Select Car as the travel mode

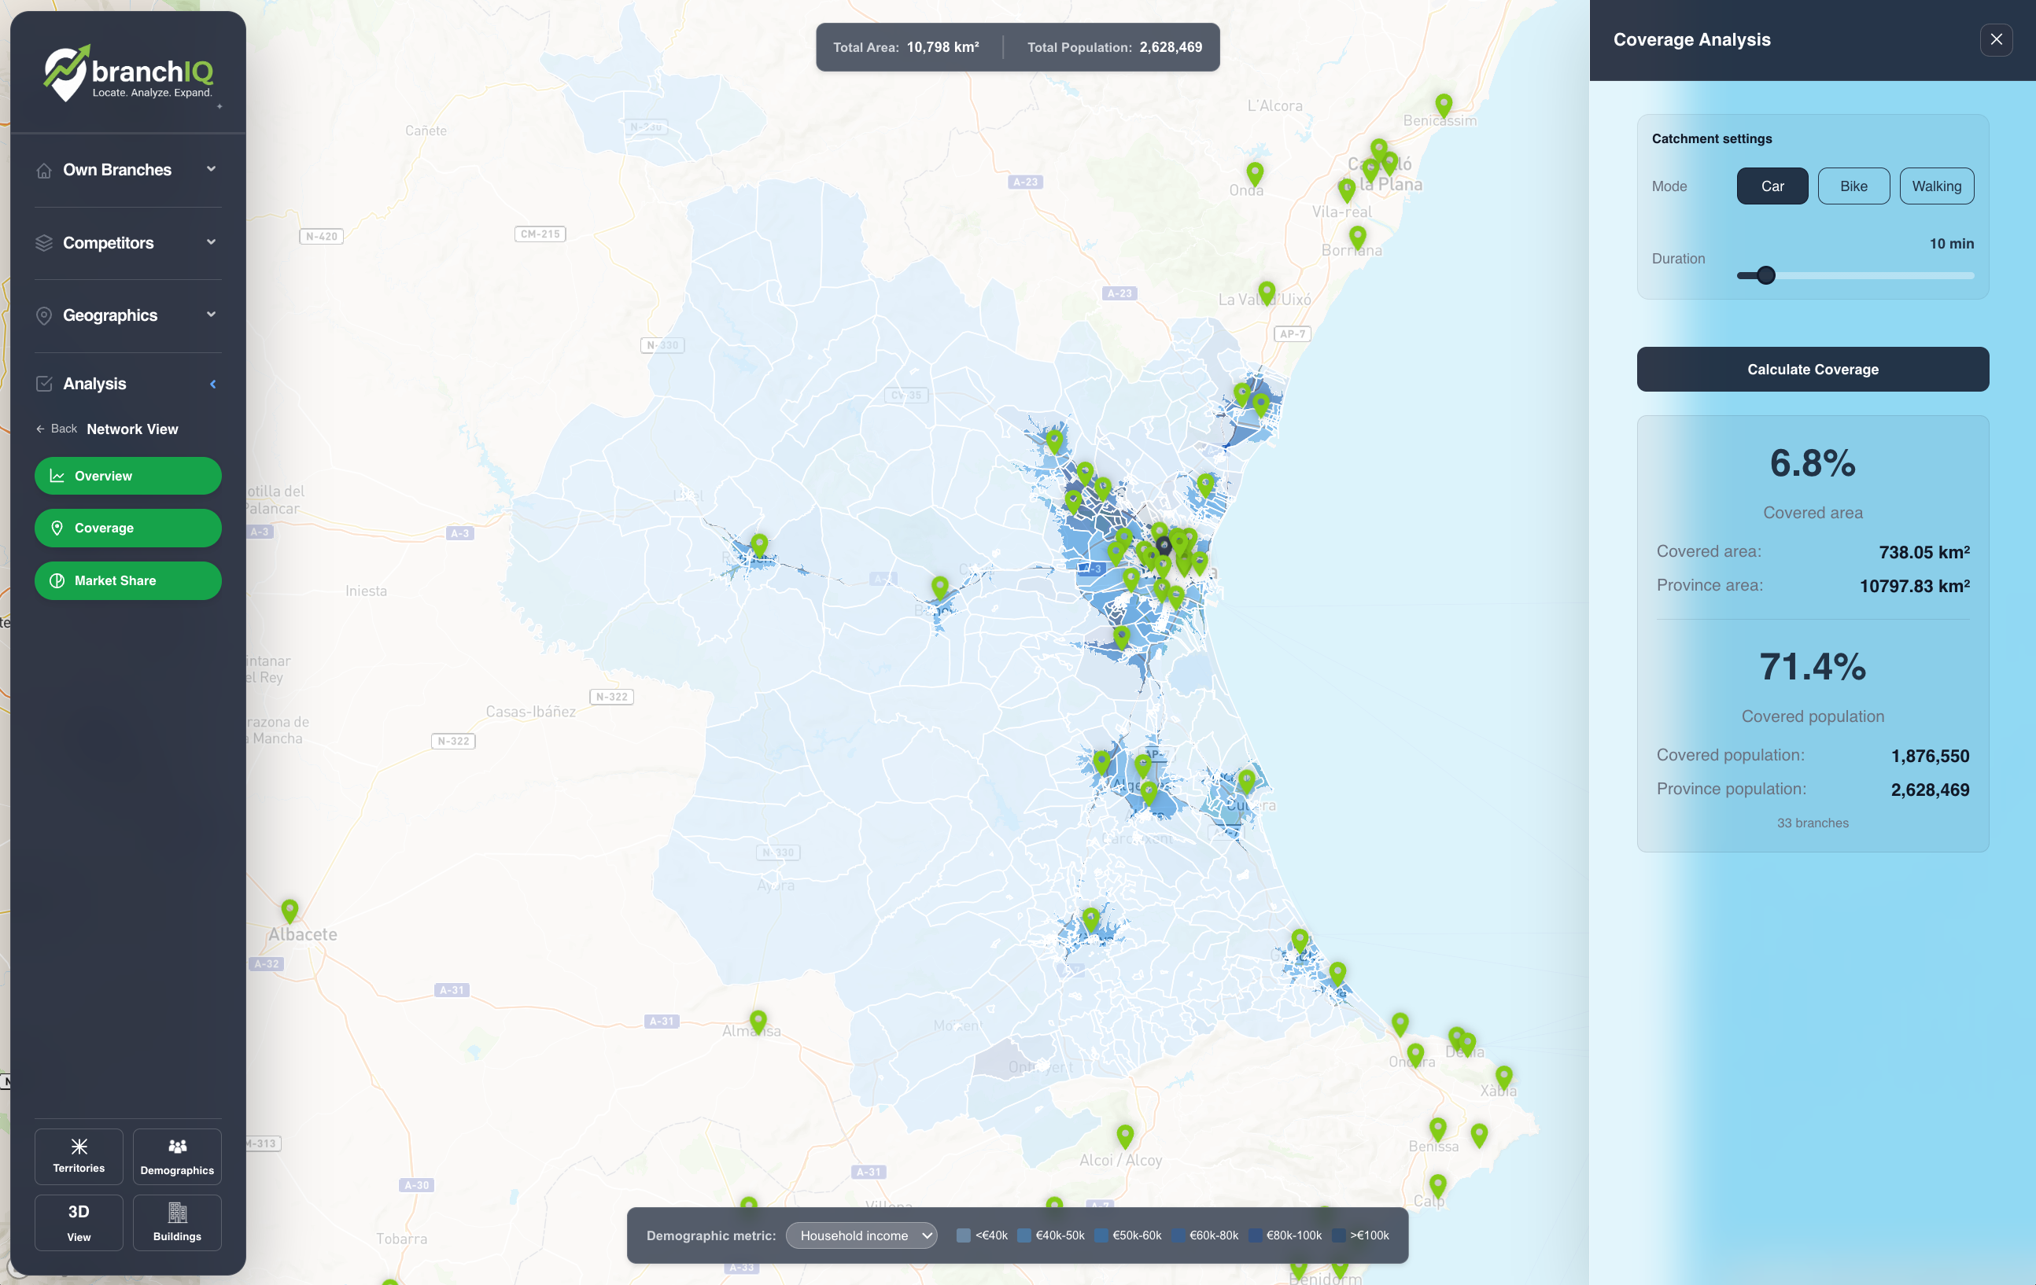(x=1772, y=186)
